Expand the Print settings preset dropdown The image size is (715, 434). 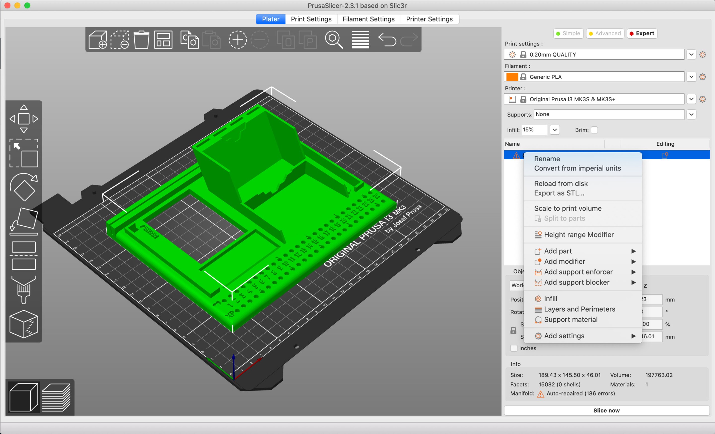pos(691,54)
